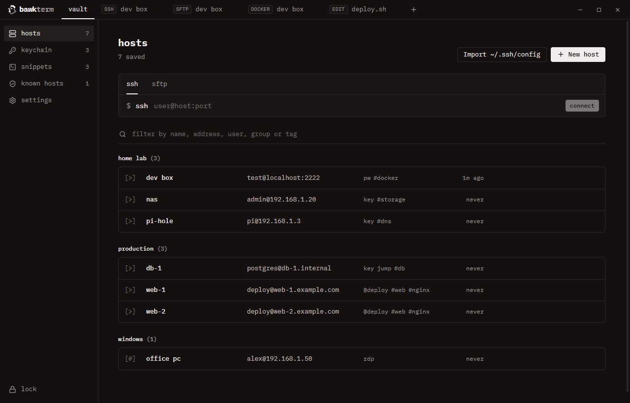Image resolution: width=630 pixels, height=403 pixels.
Task: Click the terminal icon beside pi-hole
Action: point(130,221)
